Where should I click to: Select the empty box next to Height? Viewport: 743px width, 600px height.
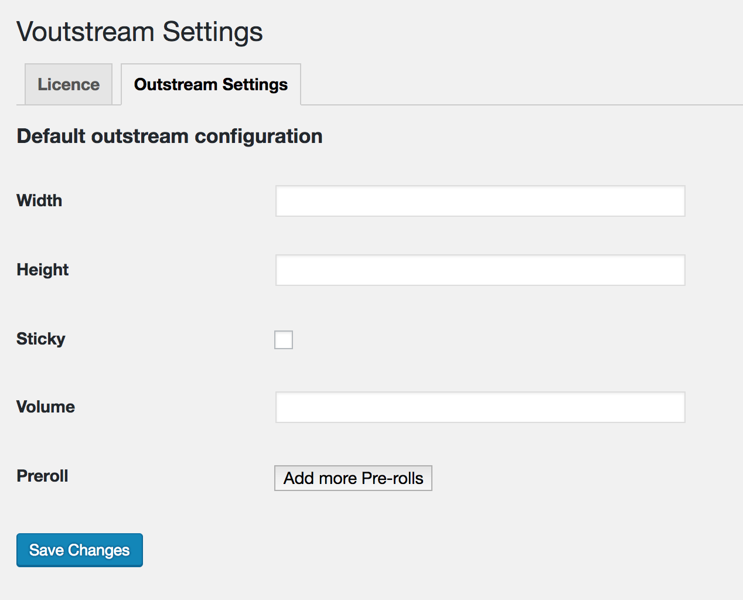(480, 270)
